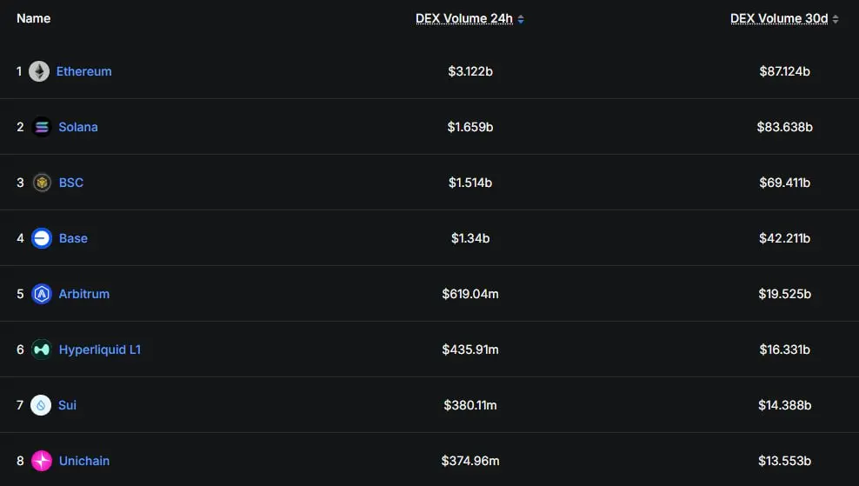Open the Arbitrum chain link
This screenshot has height=486, width=859.
pyautogui.click(x=84, y=294)
